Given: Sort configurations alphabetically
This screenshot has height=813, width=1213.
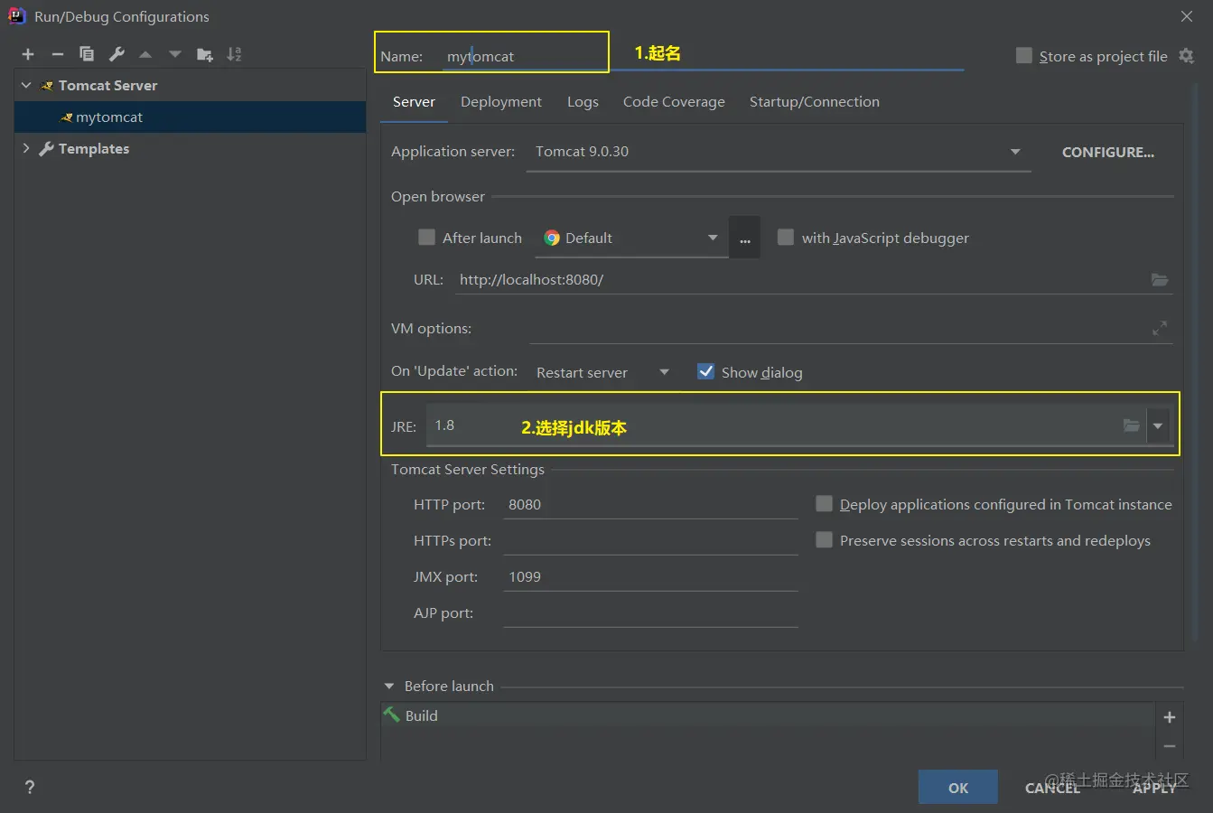Looking at the screenshot, I should pos(234,54).
